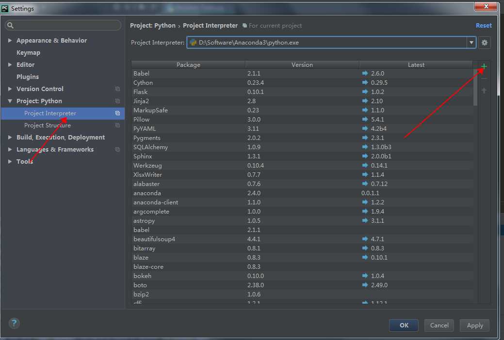The image size is (504, 340).
Task: Click the update arrow for Pillow 5.4.1
Action: click(x=365, y=120)
